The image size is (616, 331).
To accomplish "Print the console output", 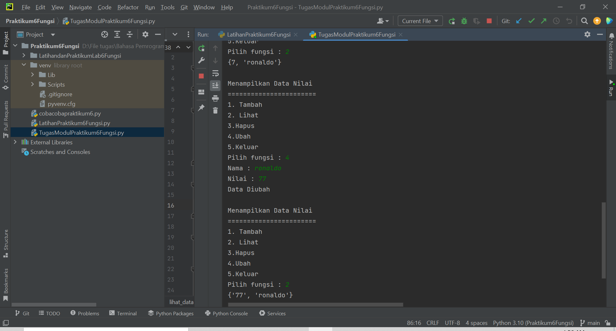I will tap(215, 98).
